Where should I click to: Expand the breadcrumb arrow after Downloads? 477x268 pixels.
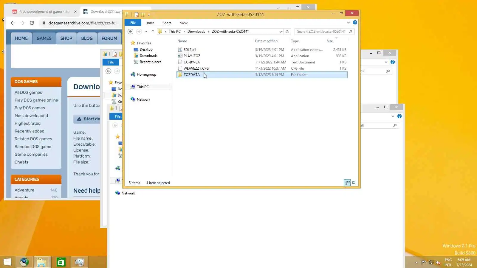[209, 32]
